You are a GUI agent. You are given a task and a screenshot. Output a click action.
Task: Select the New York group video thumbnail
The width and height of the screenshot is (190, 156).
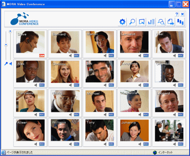[169, 131]
